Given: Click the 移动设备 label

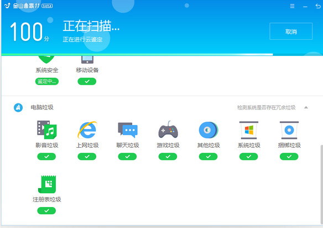Looking at the screenshot, I should (87, 70).
